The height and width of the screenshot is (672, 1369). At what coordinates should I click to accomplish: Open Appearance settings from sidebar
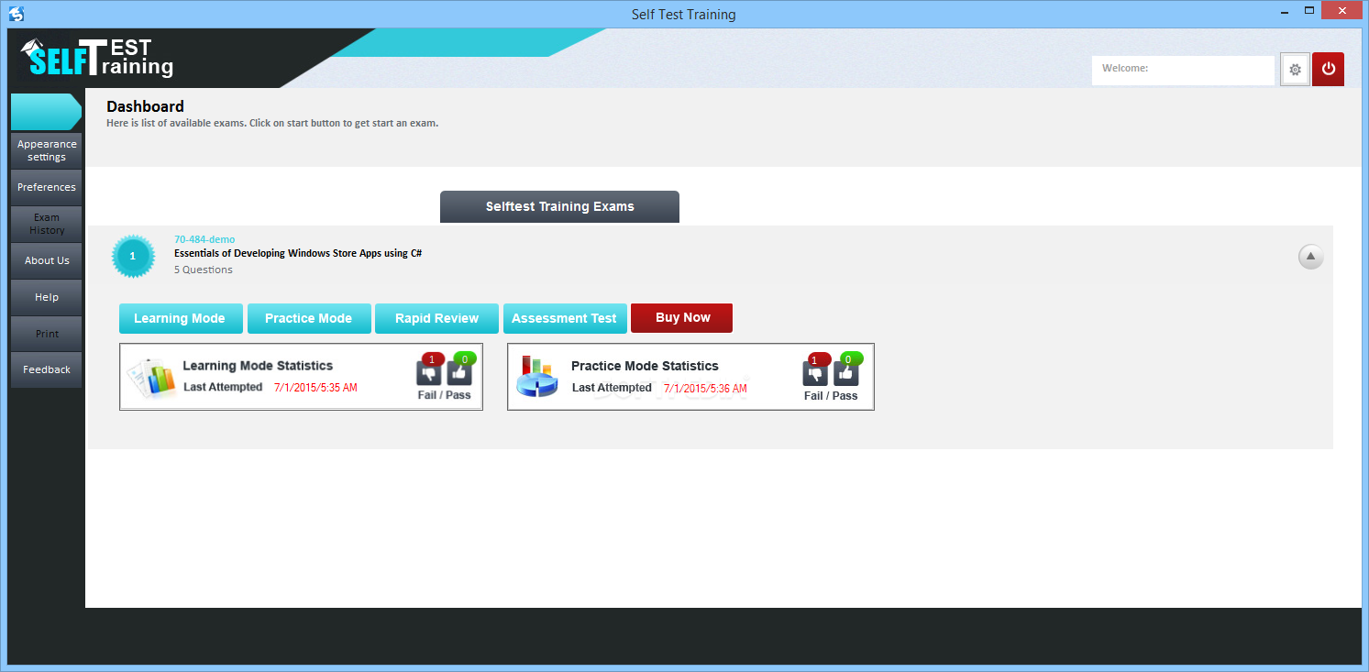coord(47,150)
